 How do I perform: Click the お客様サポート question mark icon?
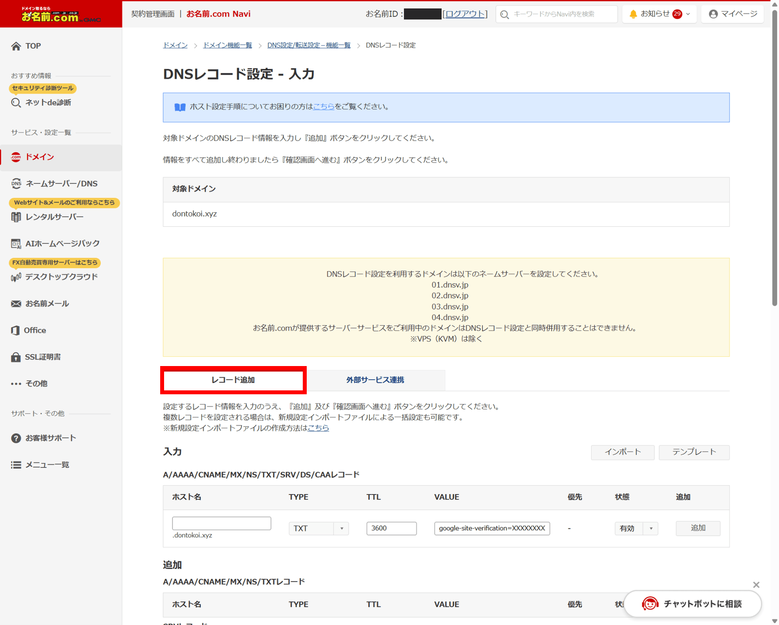click(x=16, y=438)
